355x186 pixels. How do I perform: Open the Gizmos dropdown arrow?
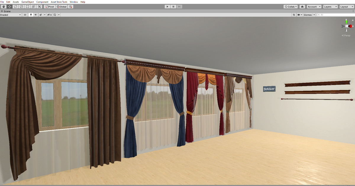click(314, 15)
